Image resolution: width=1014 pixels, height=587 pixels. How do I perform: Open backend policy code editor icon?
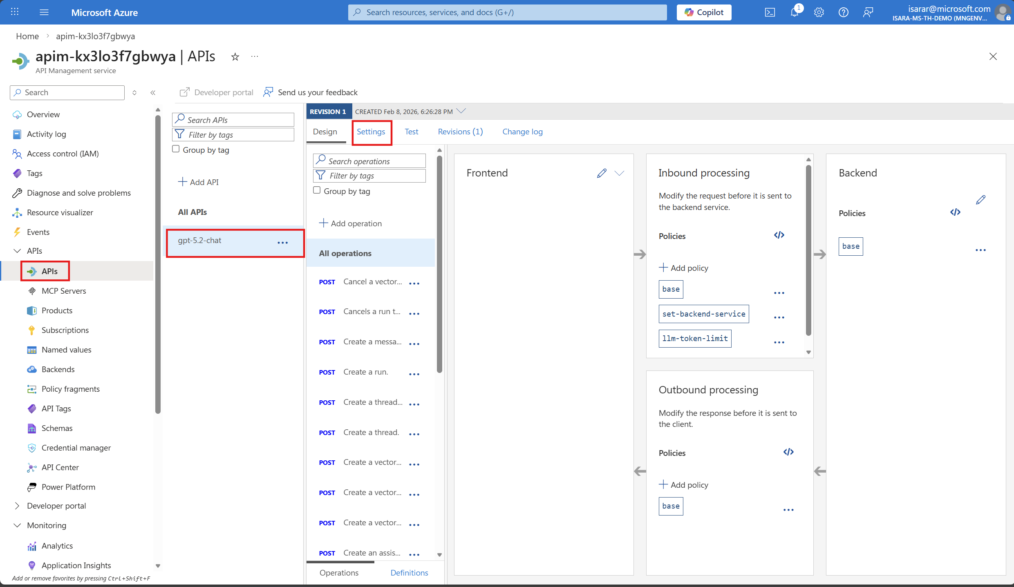tap(955, 212)
